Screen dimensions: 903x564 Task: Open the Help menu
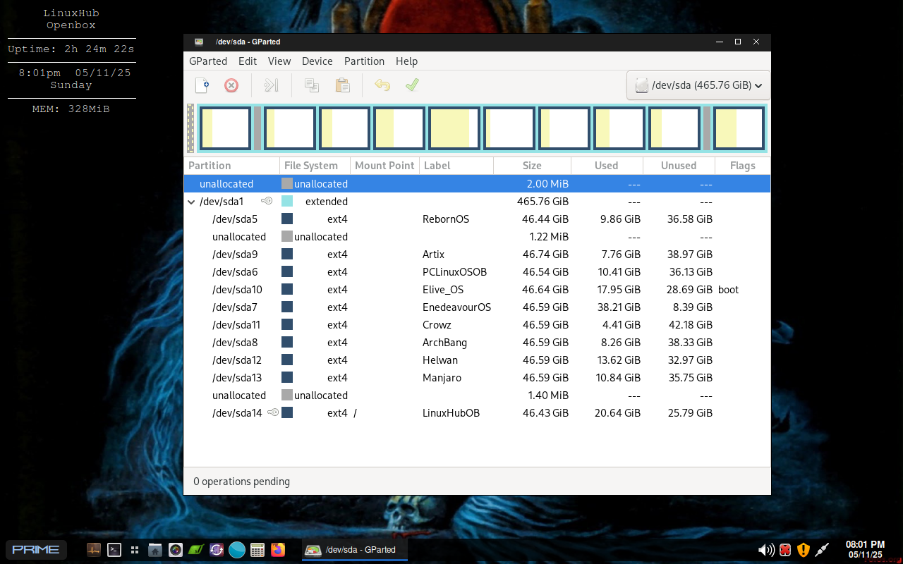tap(406, 61)
